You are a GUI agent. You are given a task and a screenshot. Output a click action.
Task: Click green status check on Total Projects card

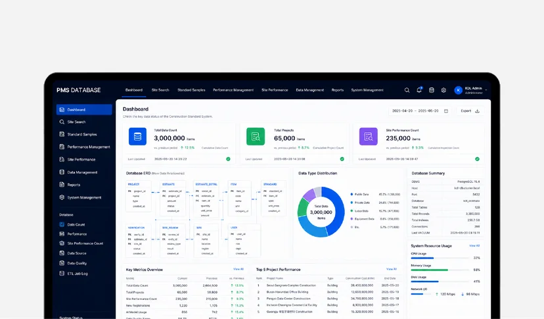point(342,159)
